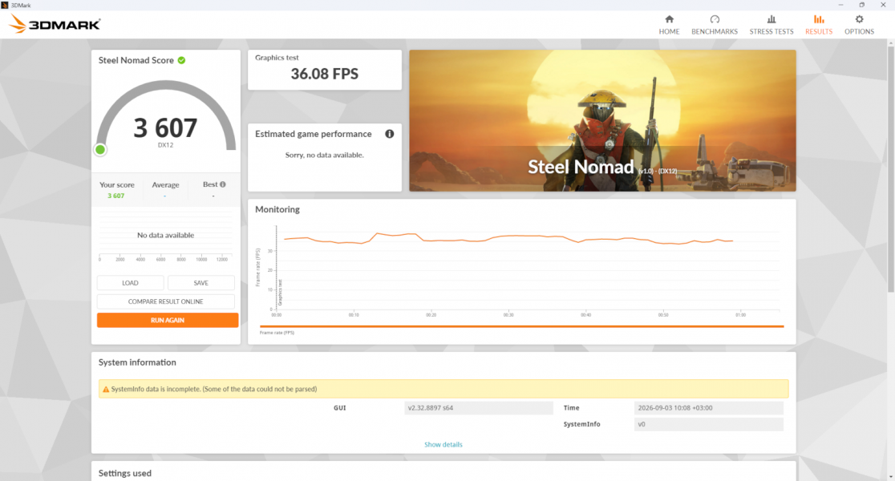The height and width of the screenshot is (481, 895).
Task: Click Estimated game performance info icon
Action: click(389, 134)
